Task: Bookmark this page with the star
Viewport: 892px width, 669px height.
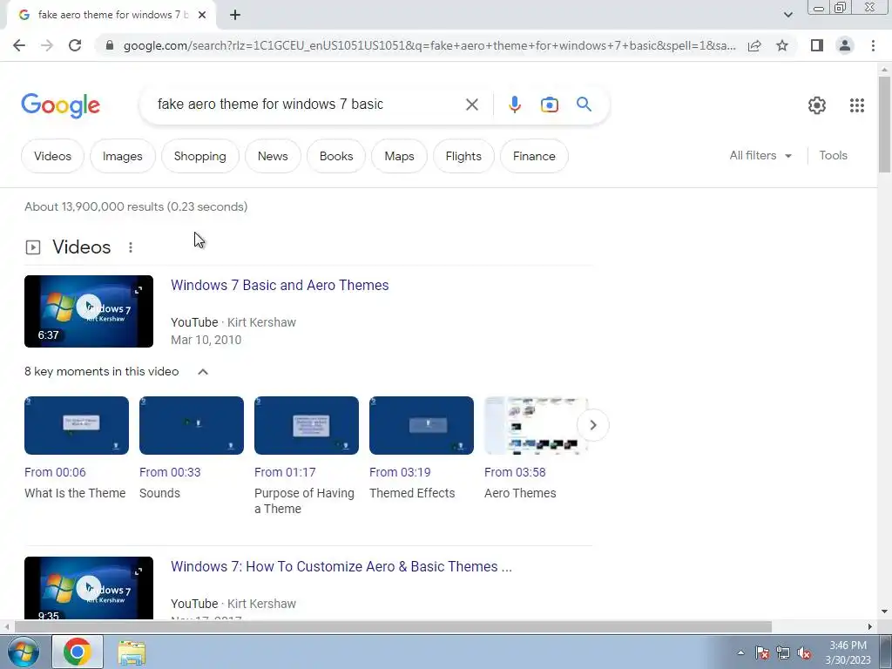Action: coord(782,45)
